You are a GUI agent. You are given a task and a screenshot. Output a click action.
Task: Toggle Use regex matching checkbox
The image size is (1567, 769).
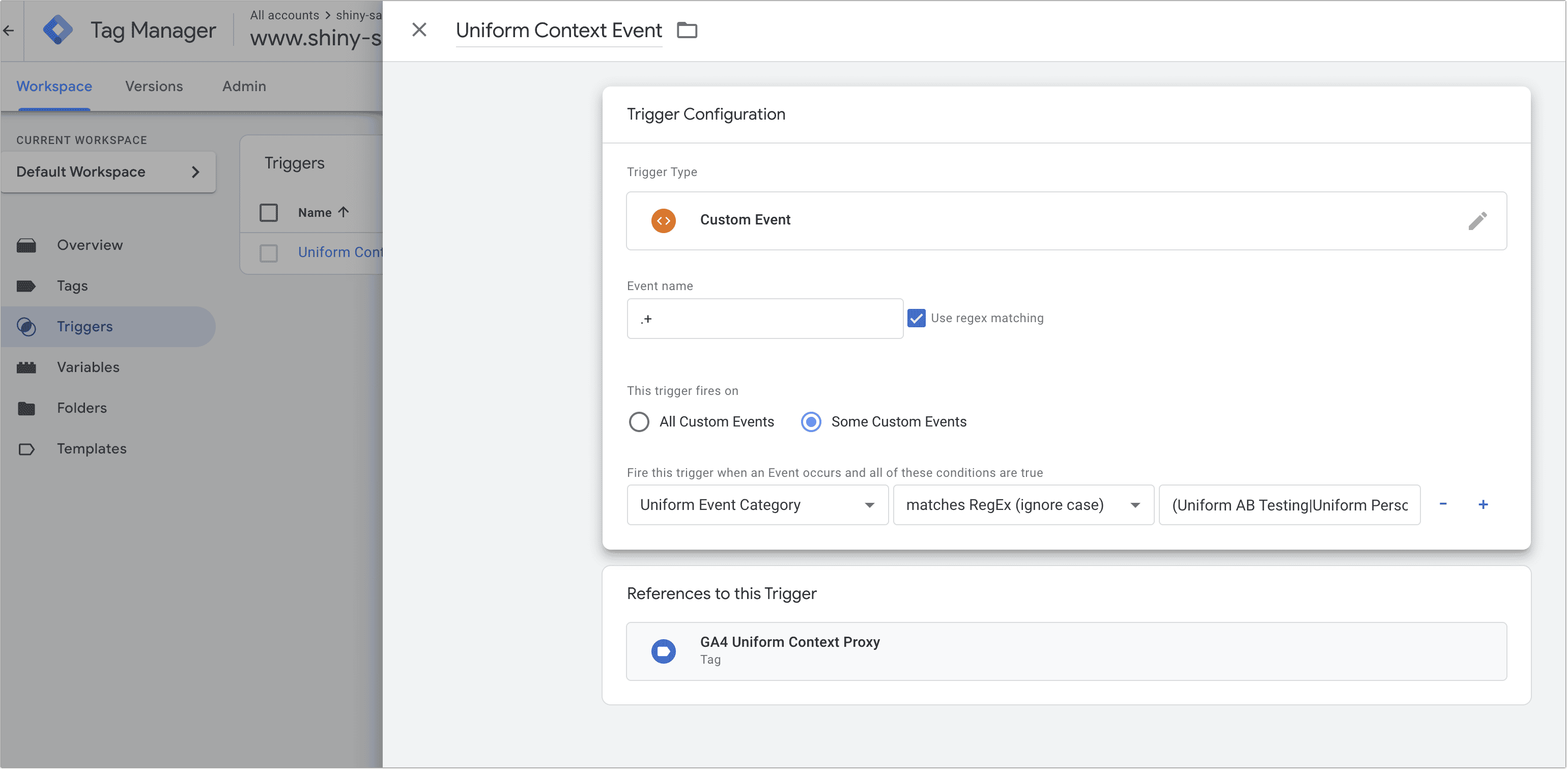916,318
